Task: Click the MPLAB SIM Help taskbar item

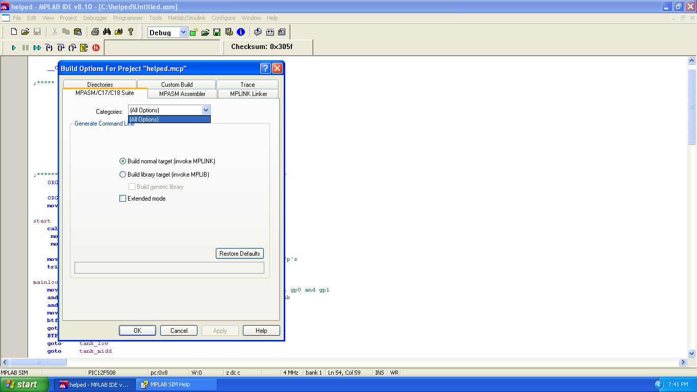Action: tap(177, 384)
